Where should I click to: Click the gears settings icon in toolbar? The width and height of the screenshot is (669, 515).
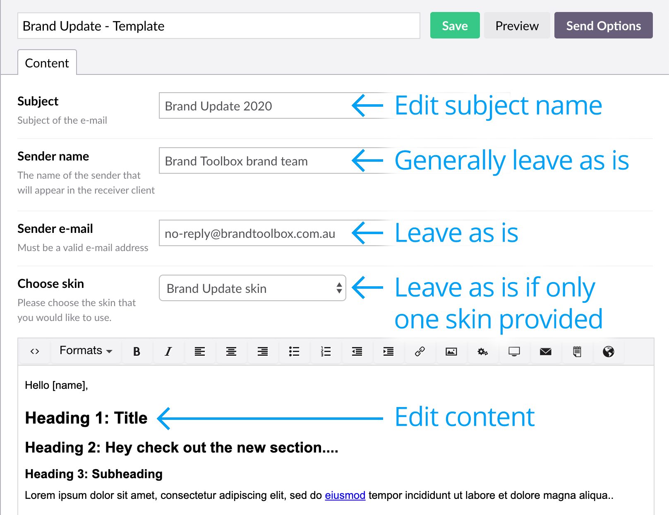pyautogui.click(x=483, y=352)
